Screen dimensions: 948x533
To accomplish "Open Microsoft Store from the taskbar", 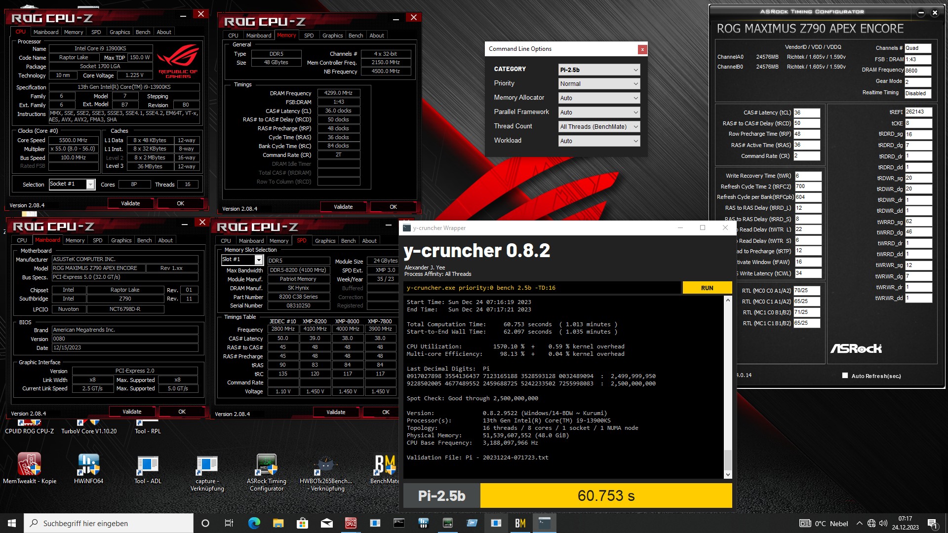I will [x=302, y=523].
